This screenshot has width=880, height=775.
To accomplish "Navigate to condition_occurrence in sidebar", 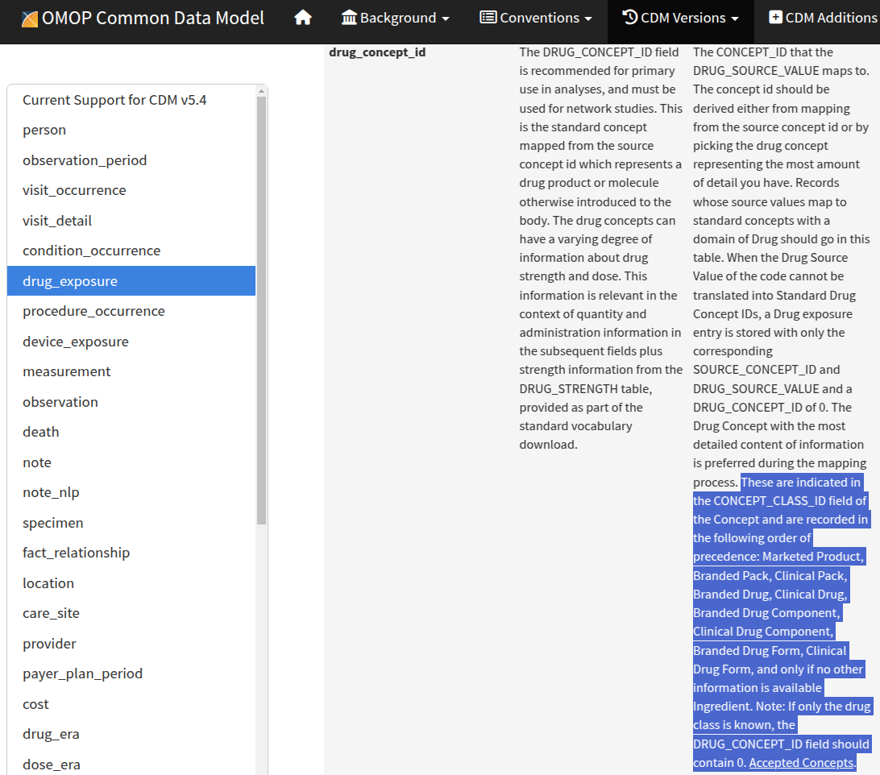I will tap(91, 251).
